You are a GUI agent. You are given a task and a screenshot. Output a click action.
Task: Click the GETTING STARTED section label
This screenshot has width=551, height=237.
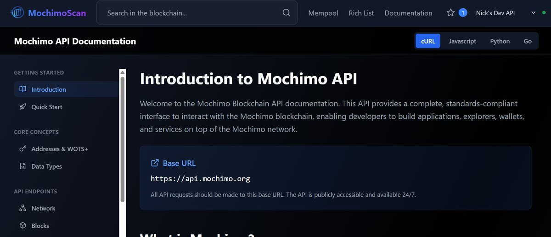[39, 72]
